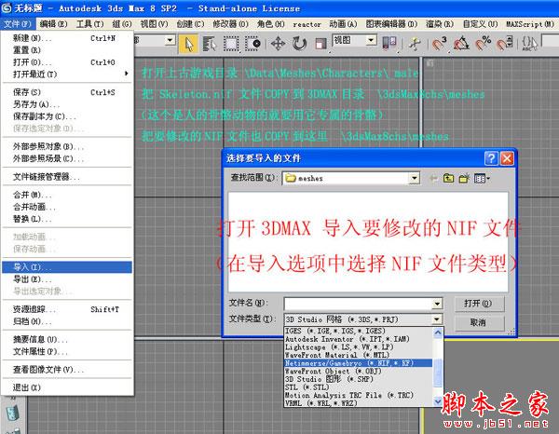Image resolution: width=559 pixels, height=434 pixels.
Task: Select the Select Object arrow tool
Action: click(x=188, y=44)
